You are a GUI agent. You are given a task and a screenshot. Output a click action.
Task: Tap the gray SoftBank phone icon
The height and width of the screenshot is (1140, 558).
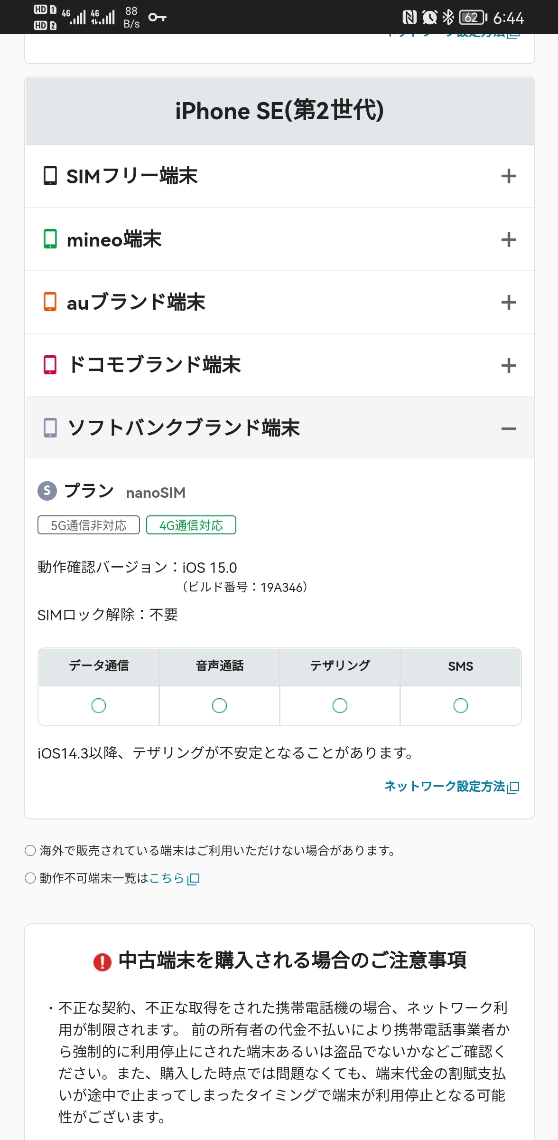[x=50, y=428]
